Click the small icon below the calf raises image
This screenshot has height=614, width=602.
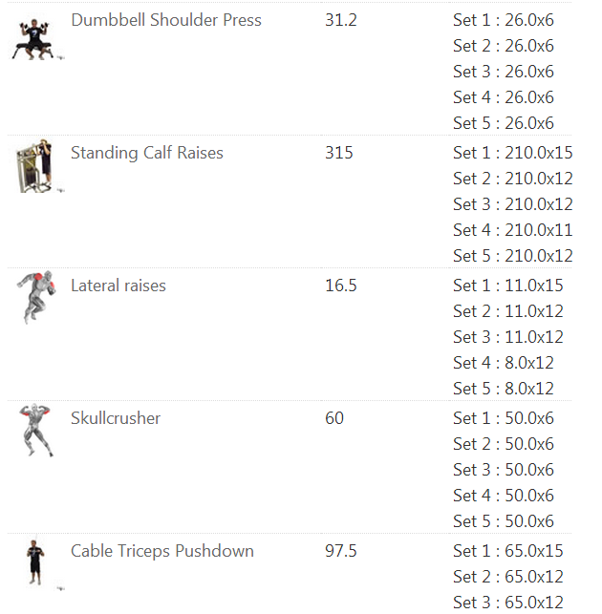tap(61, 190)
